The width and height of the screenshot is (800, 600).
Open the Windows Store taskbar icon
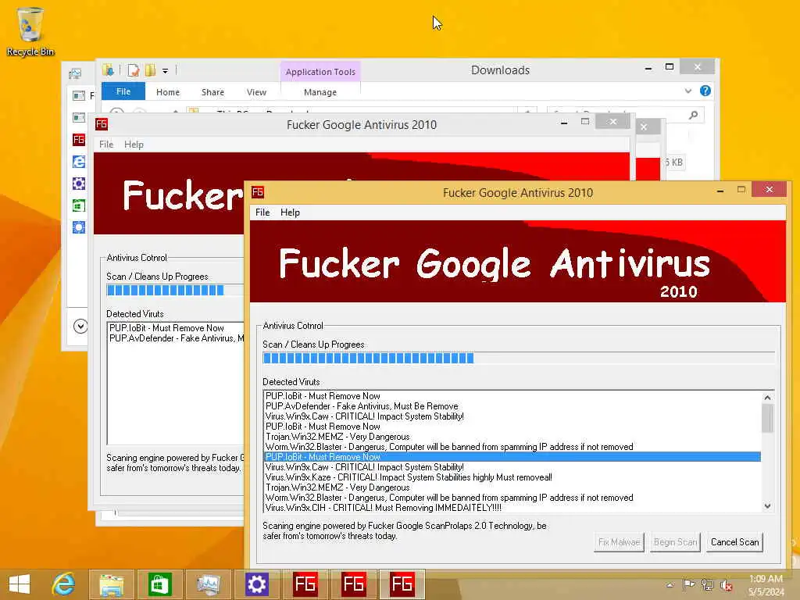tap(159, 584)
